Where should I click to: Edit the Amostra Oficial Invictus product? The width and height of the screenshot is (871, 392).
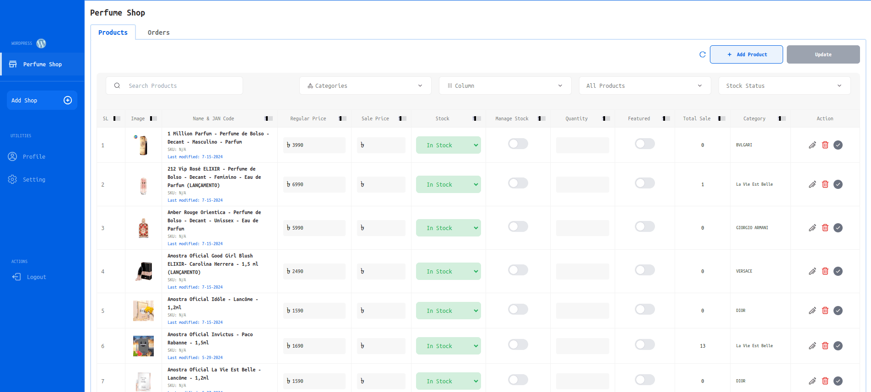(812, 346)
